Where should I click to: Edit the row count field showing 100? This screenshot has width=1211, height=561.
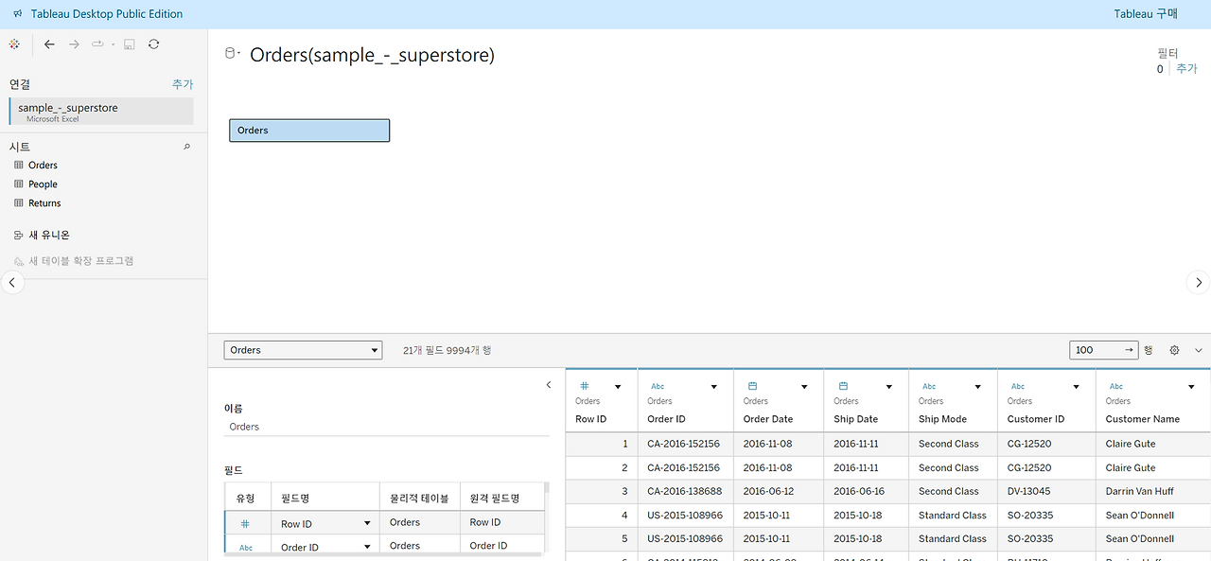(1104, 350)
